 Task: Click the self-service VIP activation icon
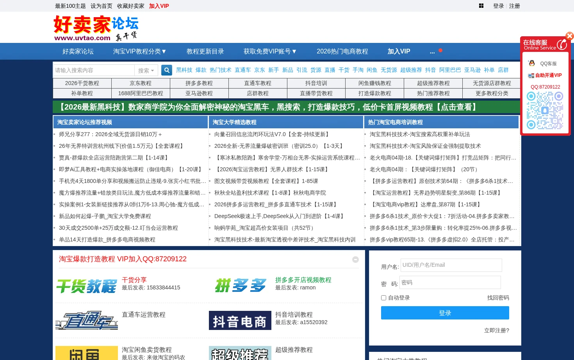pos(531,76)
